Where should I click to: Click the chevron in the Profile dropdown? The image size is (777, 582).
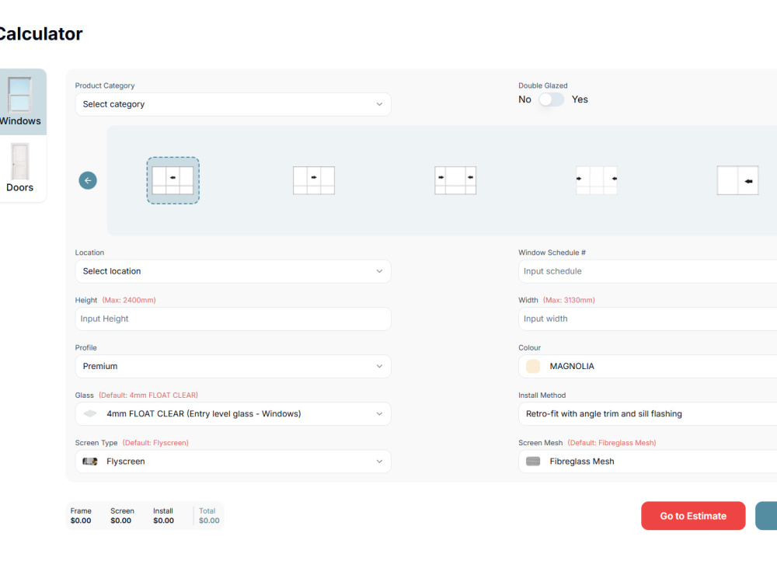point(379,366)
